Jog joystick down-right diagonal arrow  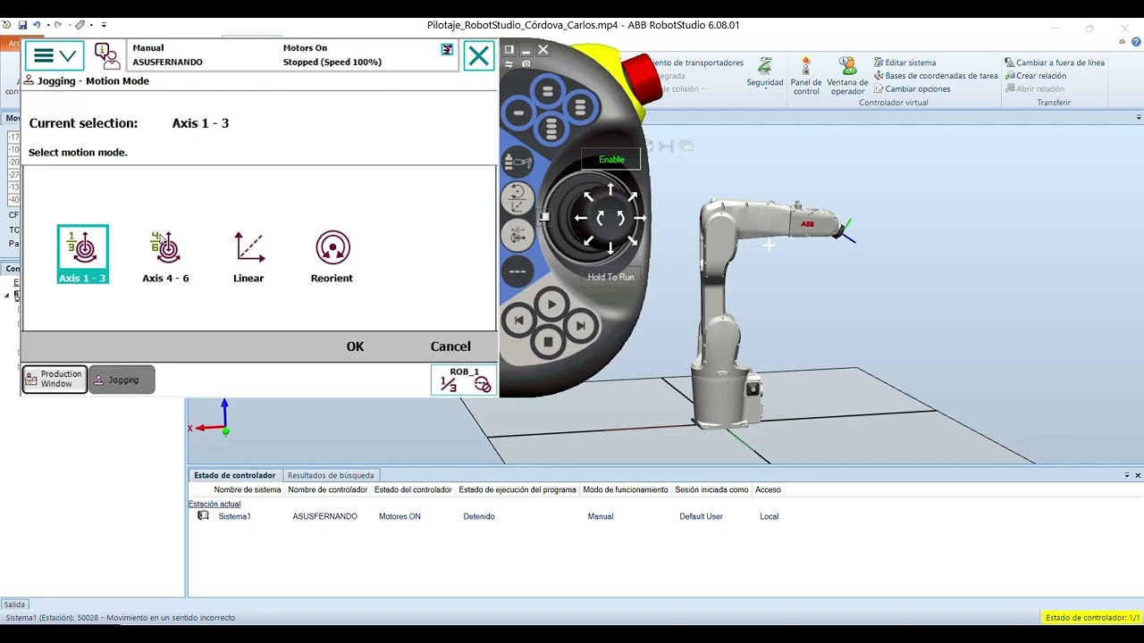(x=632, y=239)
